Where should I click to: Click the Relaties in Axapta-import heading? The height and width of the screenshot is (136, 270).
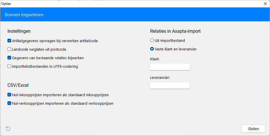pyautogui.click(x=175, y=31)
